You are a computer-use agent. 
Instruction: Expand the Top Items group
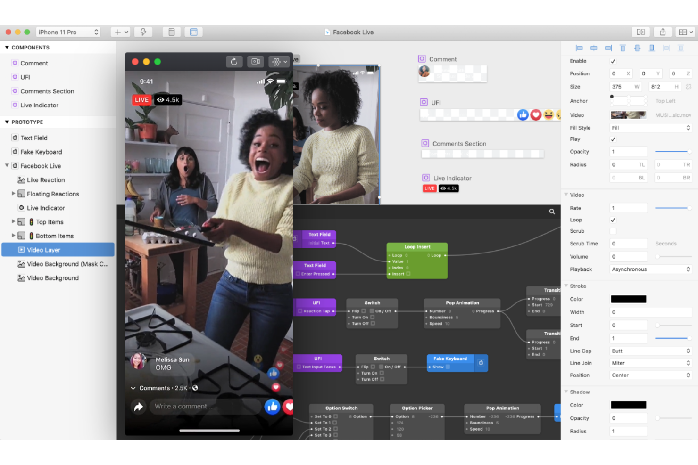click(13, 221)
